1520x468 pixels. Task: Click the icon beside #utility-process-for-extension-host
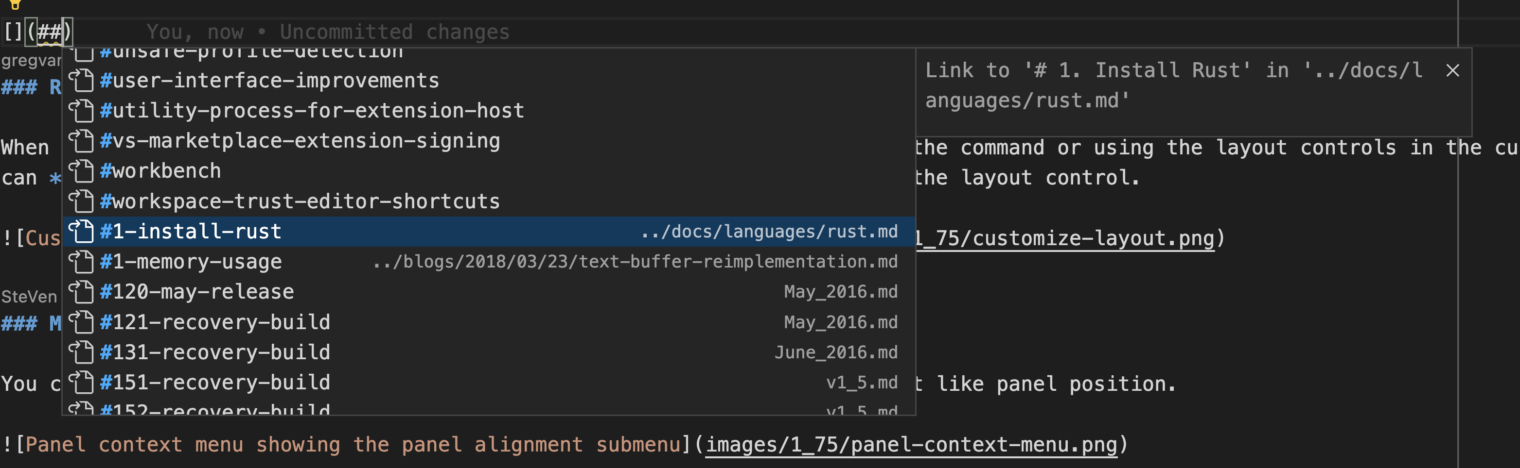pyautogui.click(x=82, y=110)
